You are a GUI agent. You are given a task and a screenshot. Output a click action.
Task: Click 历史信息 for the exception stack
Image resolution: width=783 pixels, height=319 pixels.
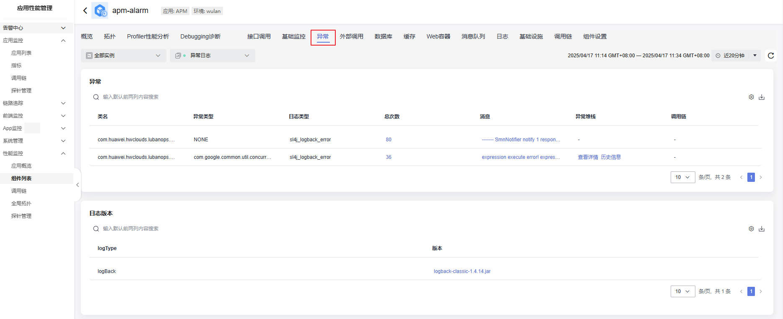coord(611,157)
